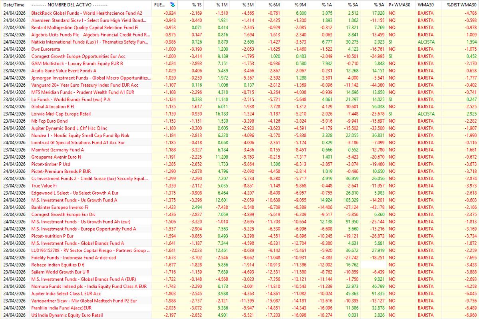The height and width of the screenshot is (319, 479).
Task: Select the Dws Eurorenta row
Action: (46, 49)
